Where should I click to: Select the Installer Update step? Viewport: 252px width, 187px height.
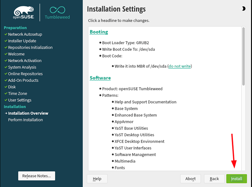click(22, 41)
